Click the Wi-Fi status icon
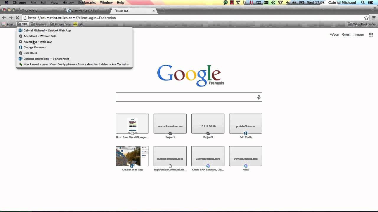Screen dimensions: 378x212 280,3
